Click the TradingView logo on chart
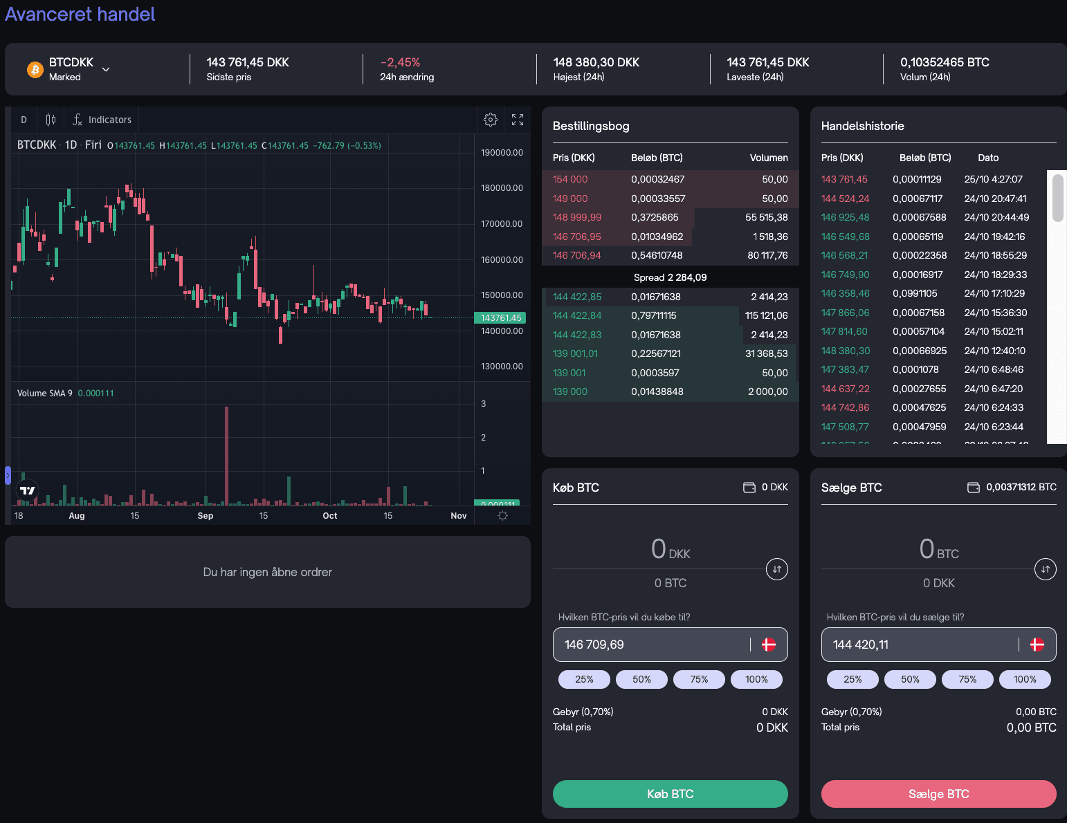The width and height of the screenshot is (1067, 823). pos(28,490)
